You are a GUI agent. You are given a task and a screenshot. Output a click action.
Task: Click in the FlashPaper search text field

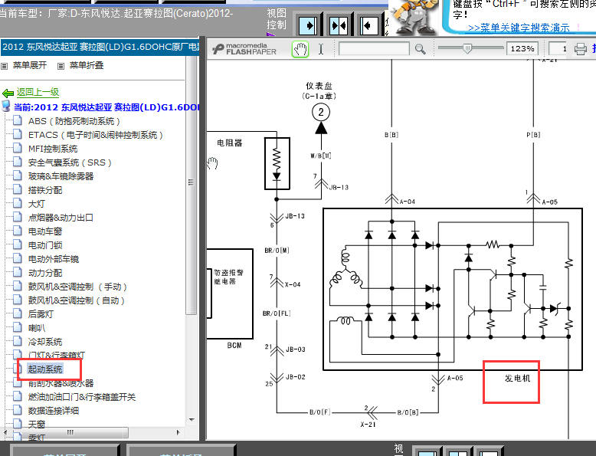tap(374, 49)
